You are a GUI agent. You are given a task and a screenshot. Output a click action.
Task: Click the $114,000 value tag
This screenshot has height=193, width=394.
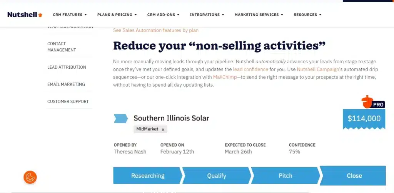[364, 119]
